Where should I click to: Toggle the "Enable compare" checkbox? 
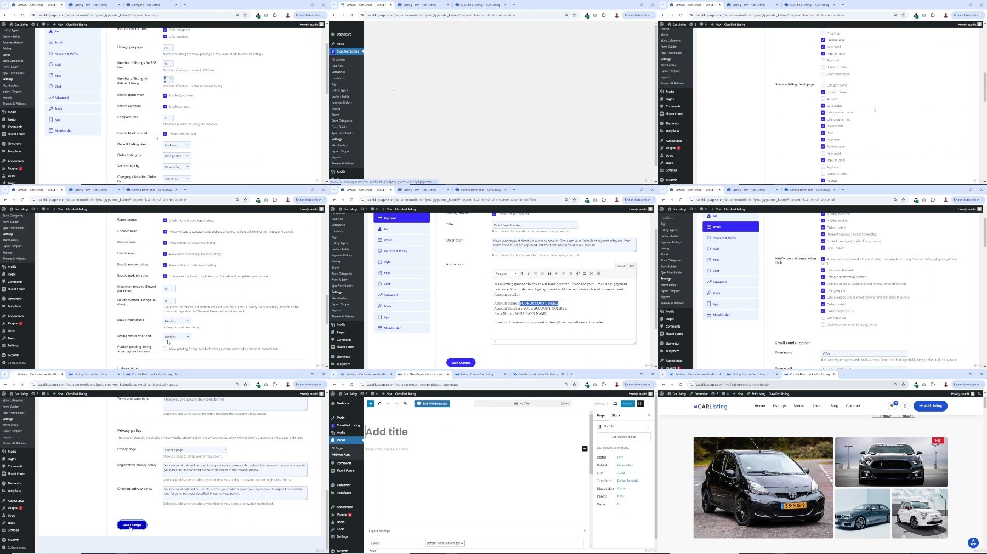[x=164, y=106]
